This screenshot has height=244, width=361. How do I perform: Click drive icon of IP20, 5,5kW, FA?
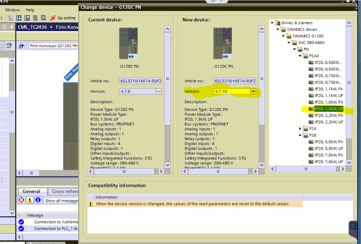click(311, 142)
